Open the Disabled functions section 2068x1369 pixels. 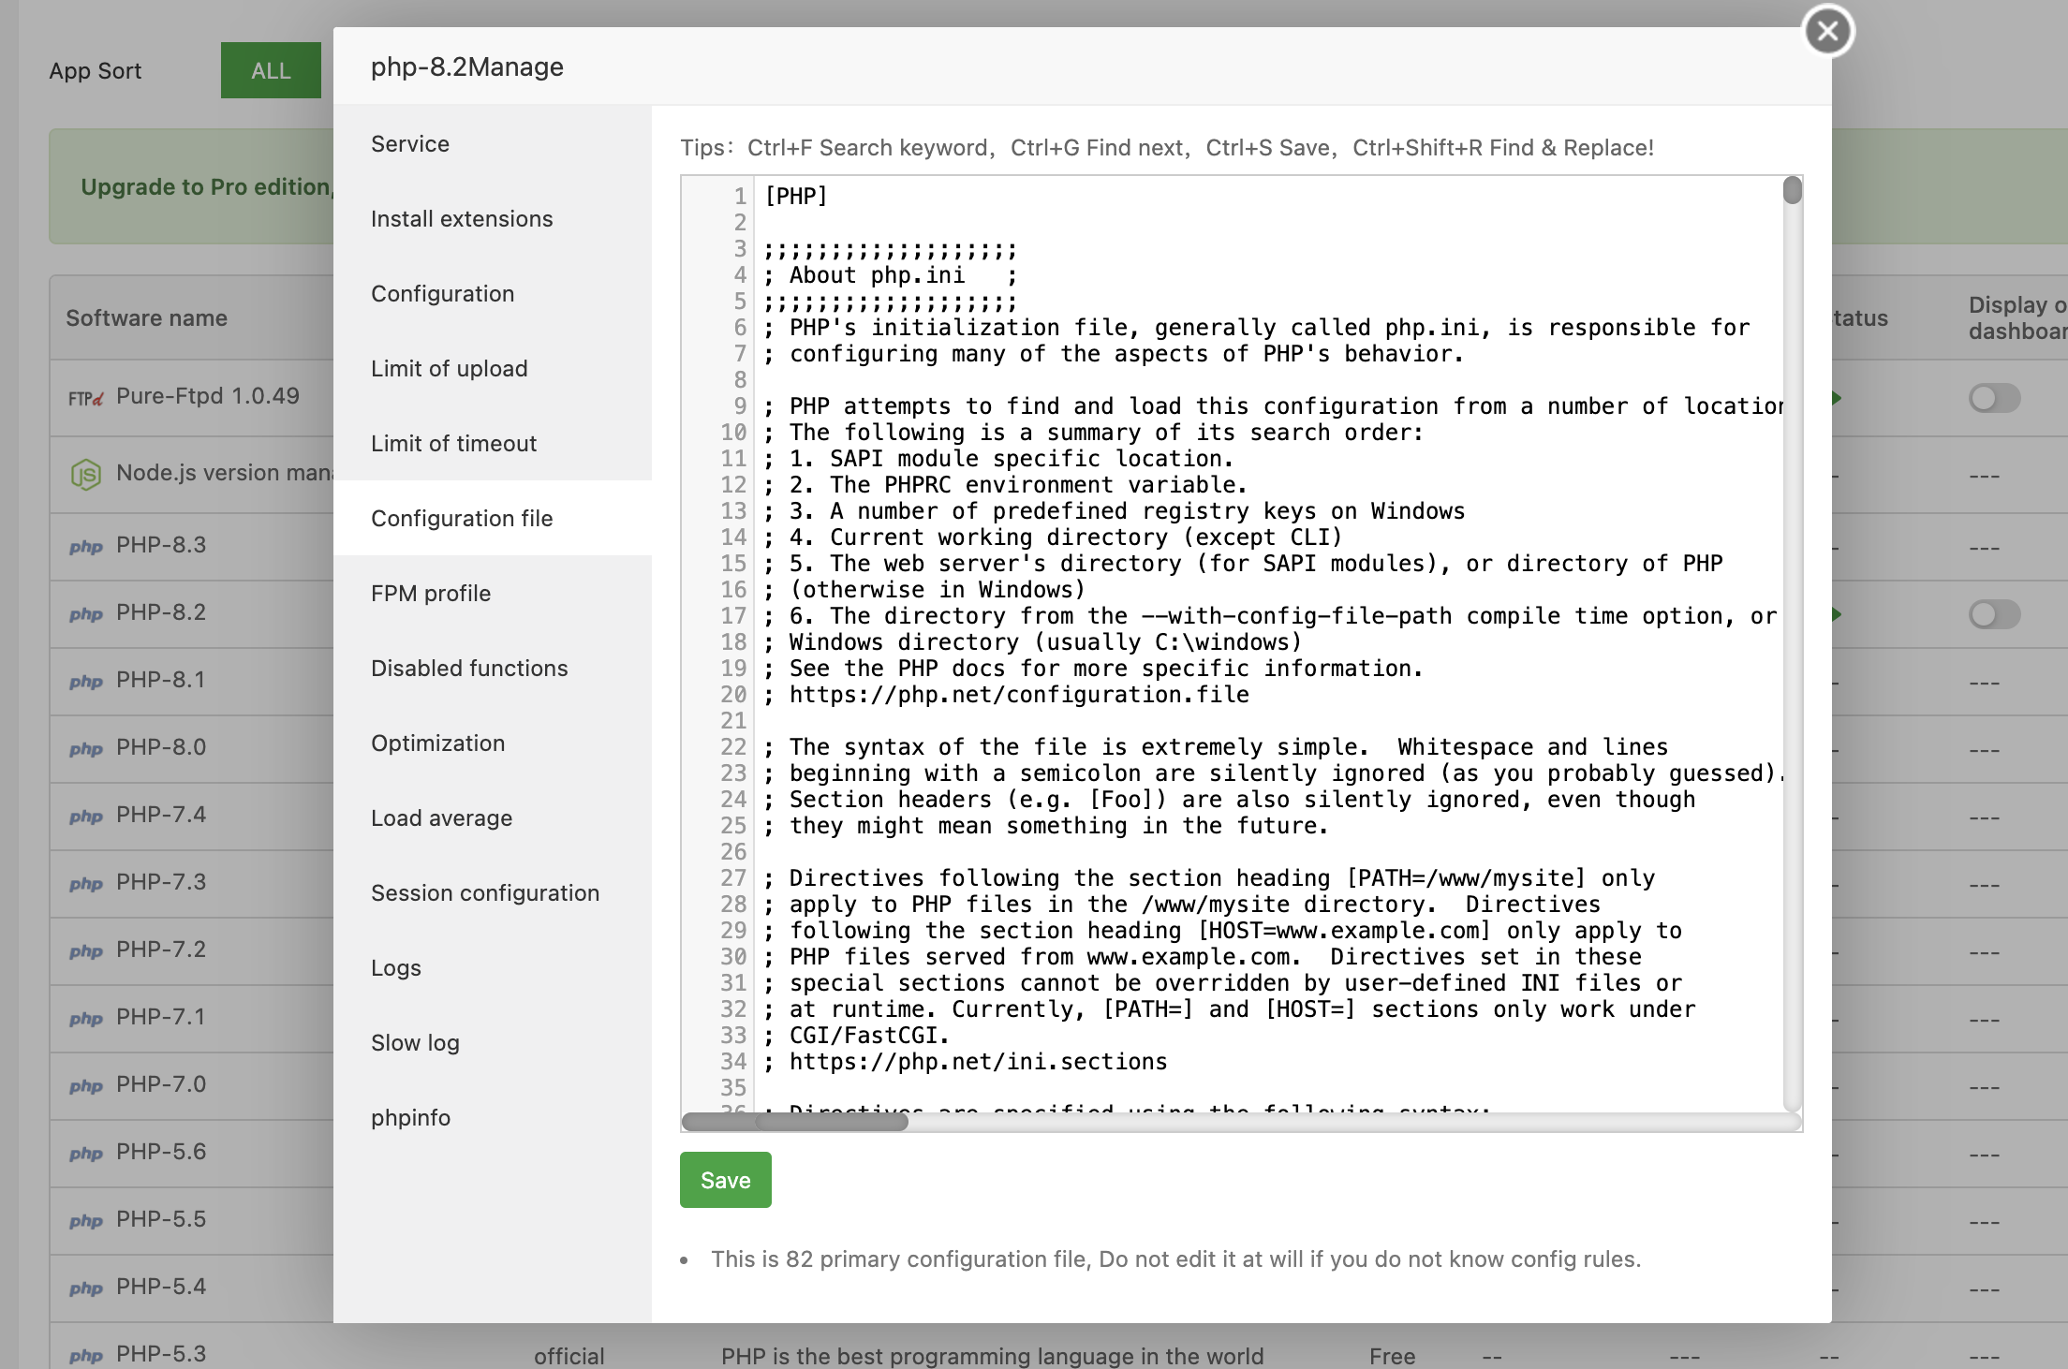[469, 668]
